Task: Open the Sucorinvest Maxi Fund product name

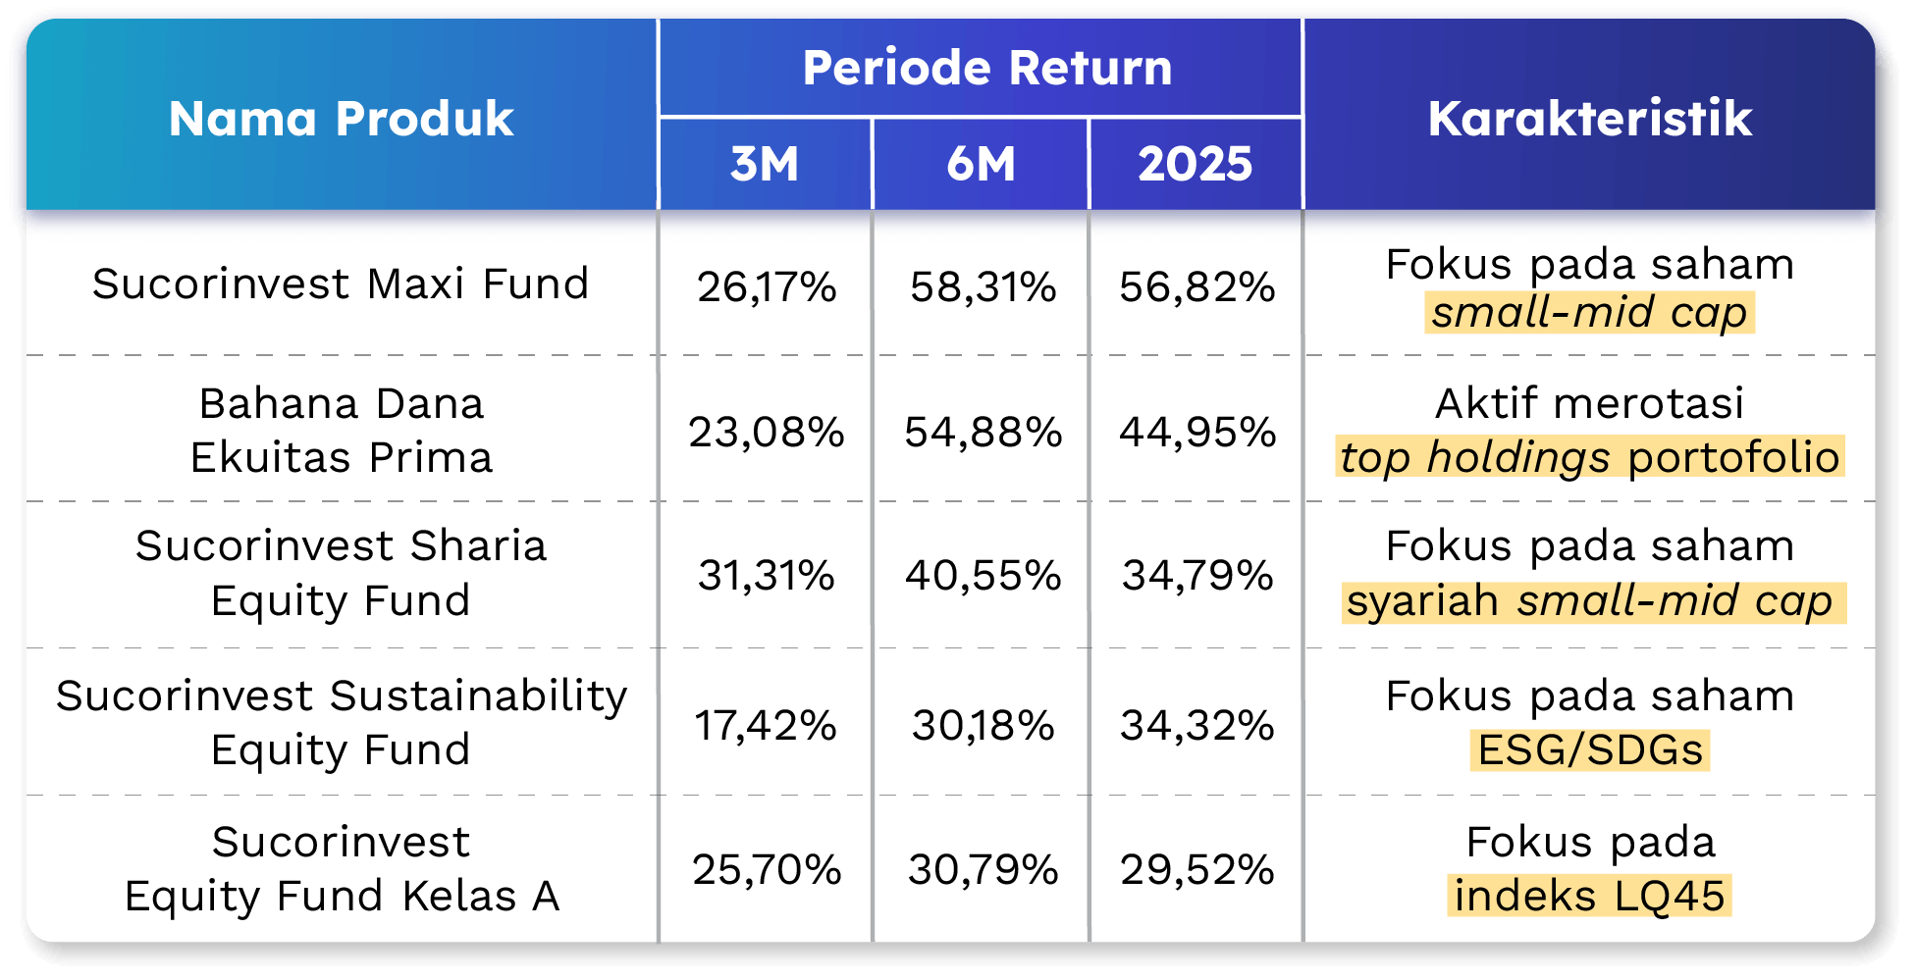Action: click(x=341, y=284)
